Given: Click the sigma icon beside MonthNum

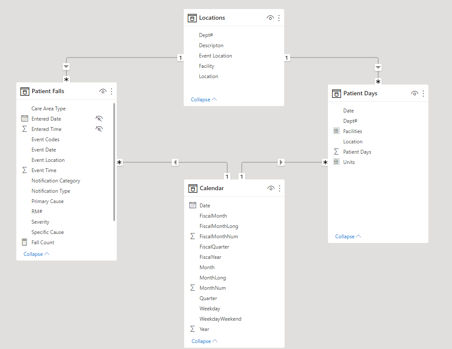Looking at the screenshot, I should [x=193, y=288].
